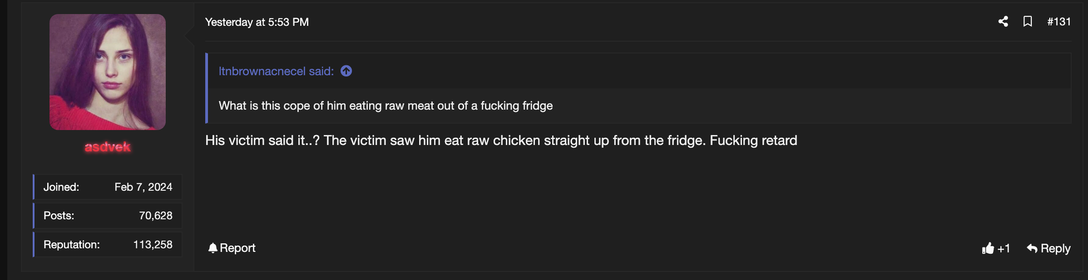Bookmark this post with the bookmark icon
The width and height of the screenshot is (1088, 280).
tap(1027, 22)
